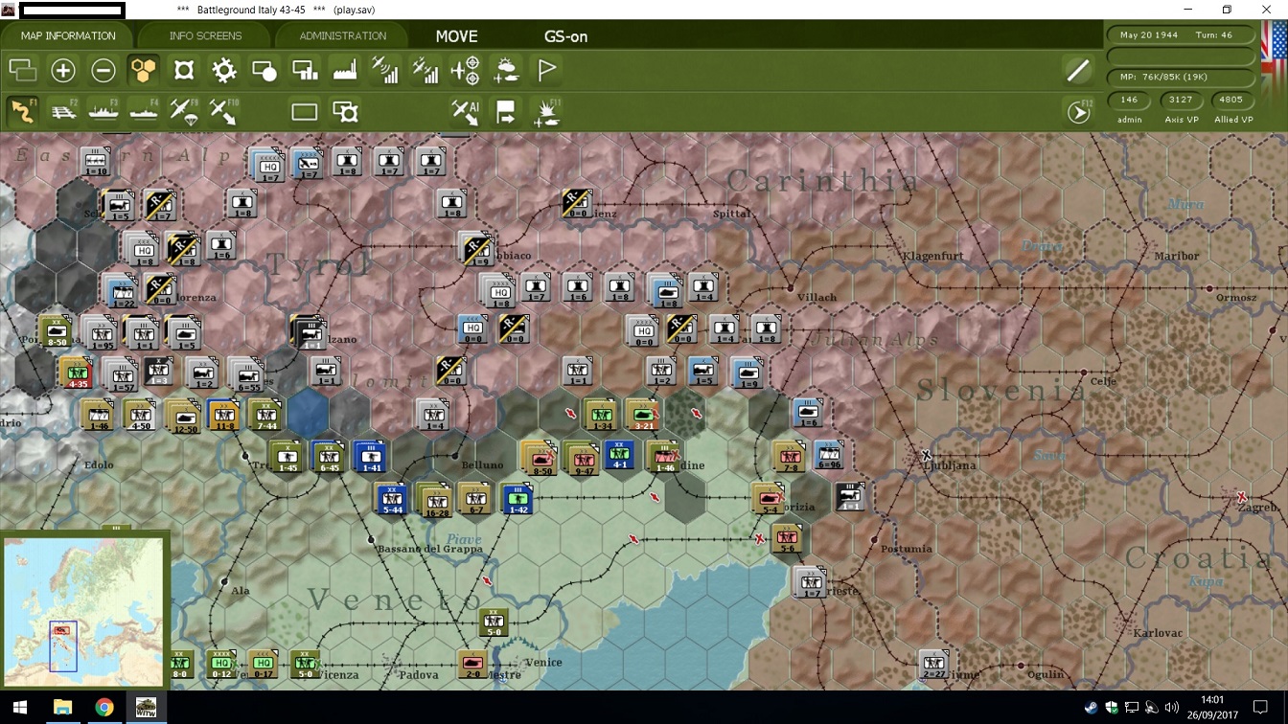Click the May 20 1944 turn display

1181,34
